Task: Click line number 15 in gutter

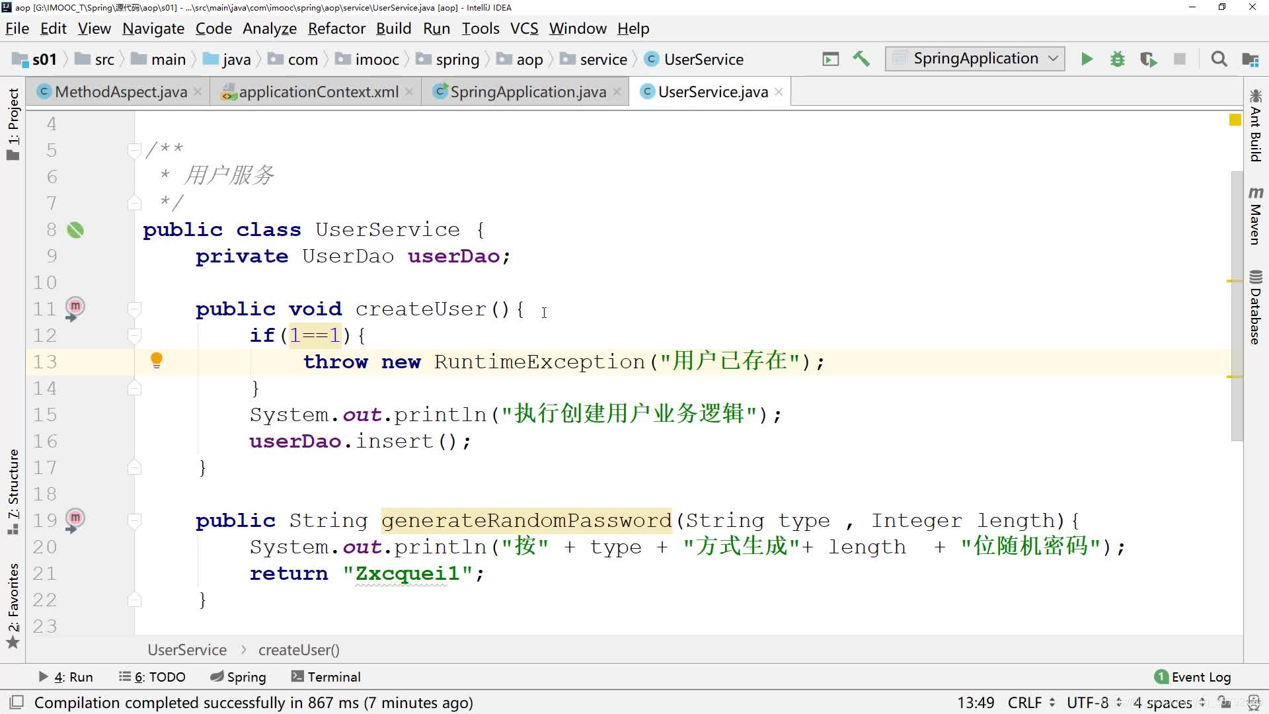Action: click(x=45, y=415)
